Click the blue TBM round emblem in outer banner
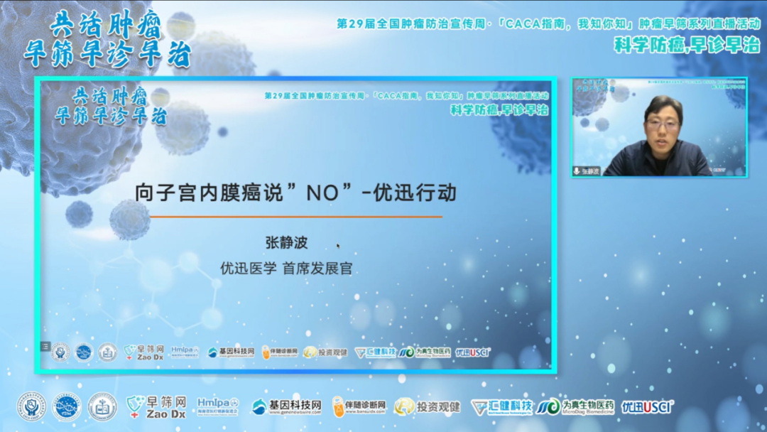 point(67,406)
